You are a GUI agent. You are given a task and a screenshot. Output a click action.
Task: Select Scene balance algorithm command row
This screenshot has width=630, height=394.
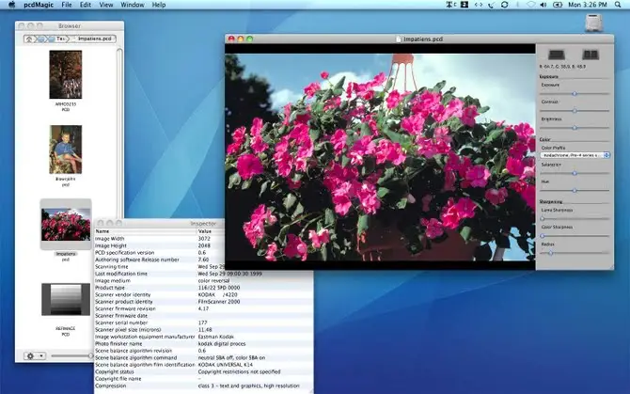203,357
